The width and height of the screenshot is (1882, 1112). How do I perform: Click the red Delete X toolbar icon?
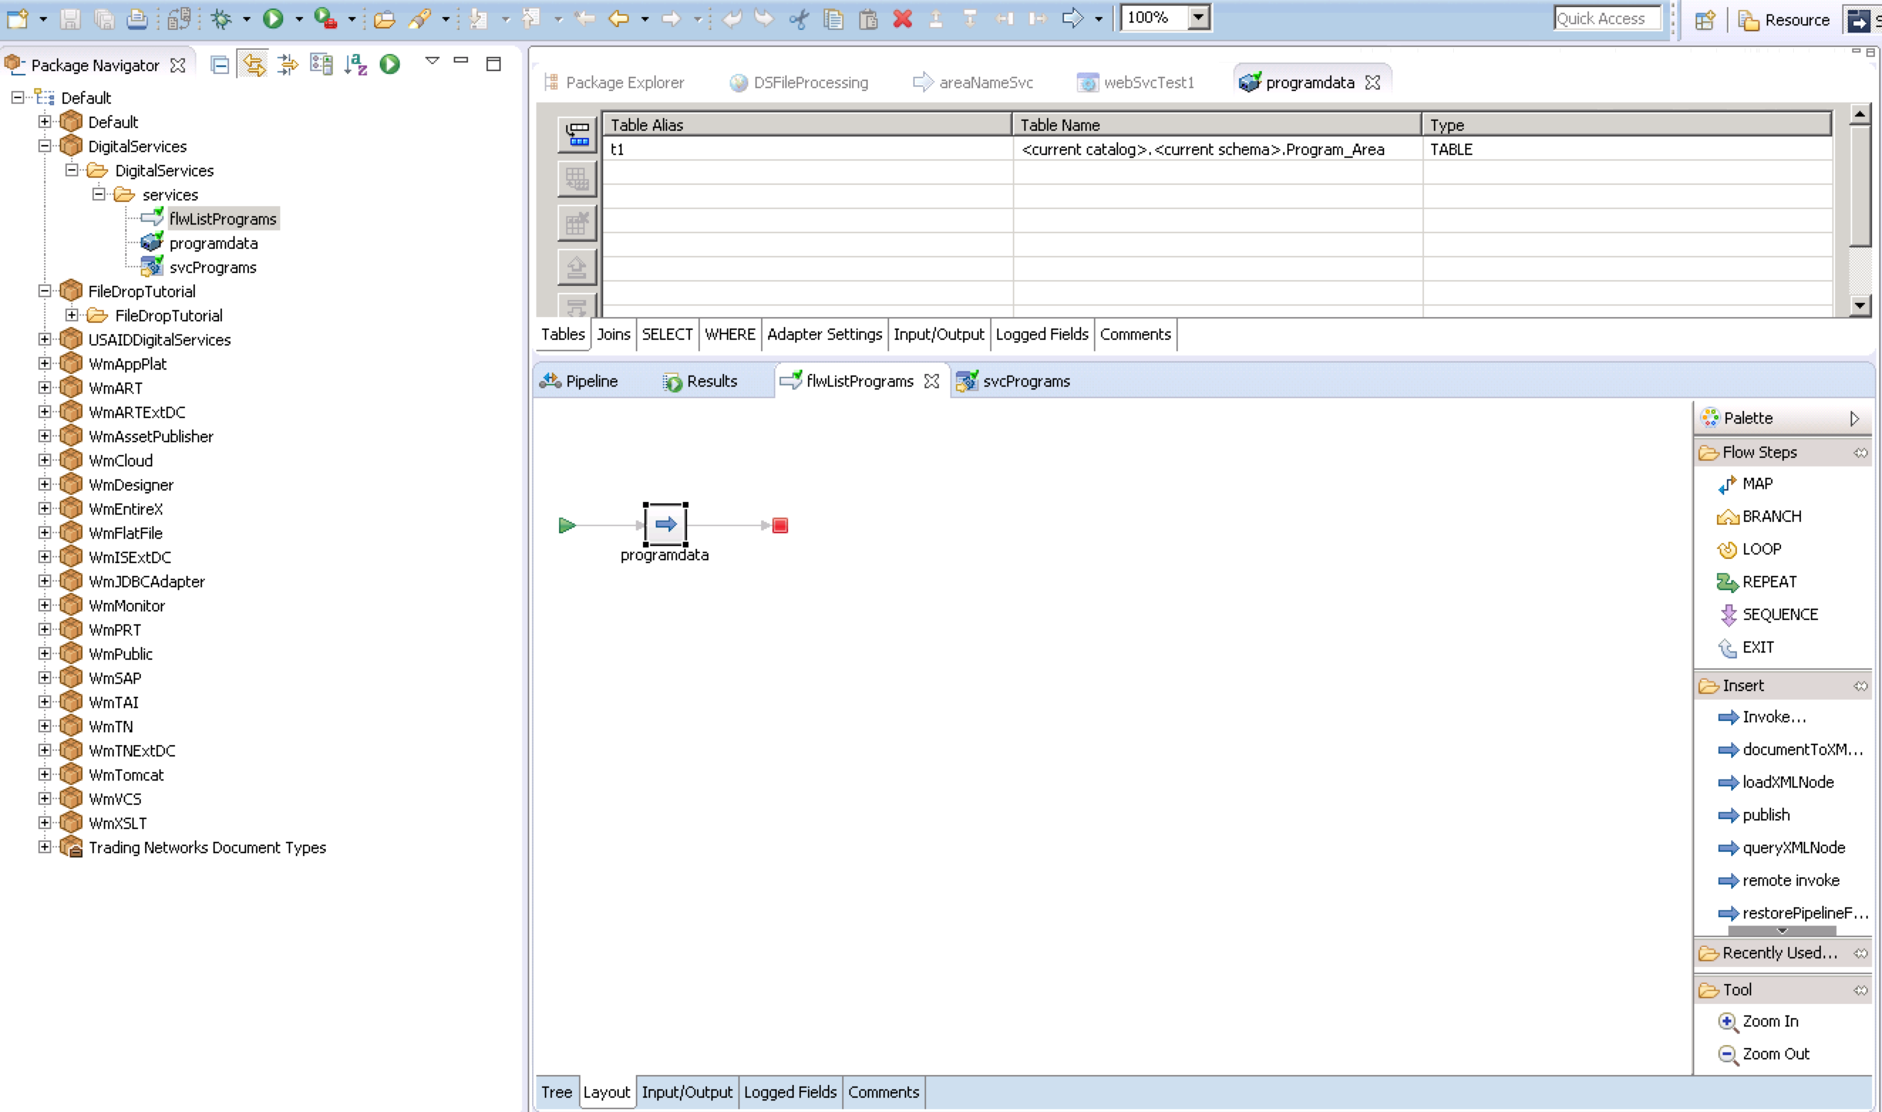(x=903, y=18)
